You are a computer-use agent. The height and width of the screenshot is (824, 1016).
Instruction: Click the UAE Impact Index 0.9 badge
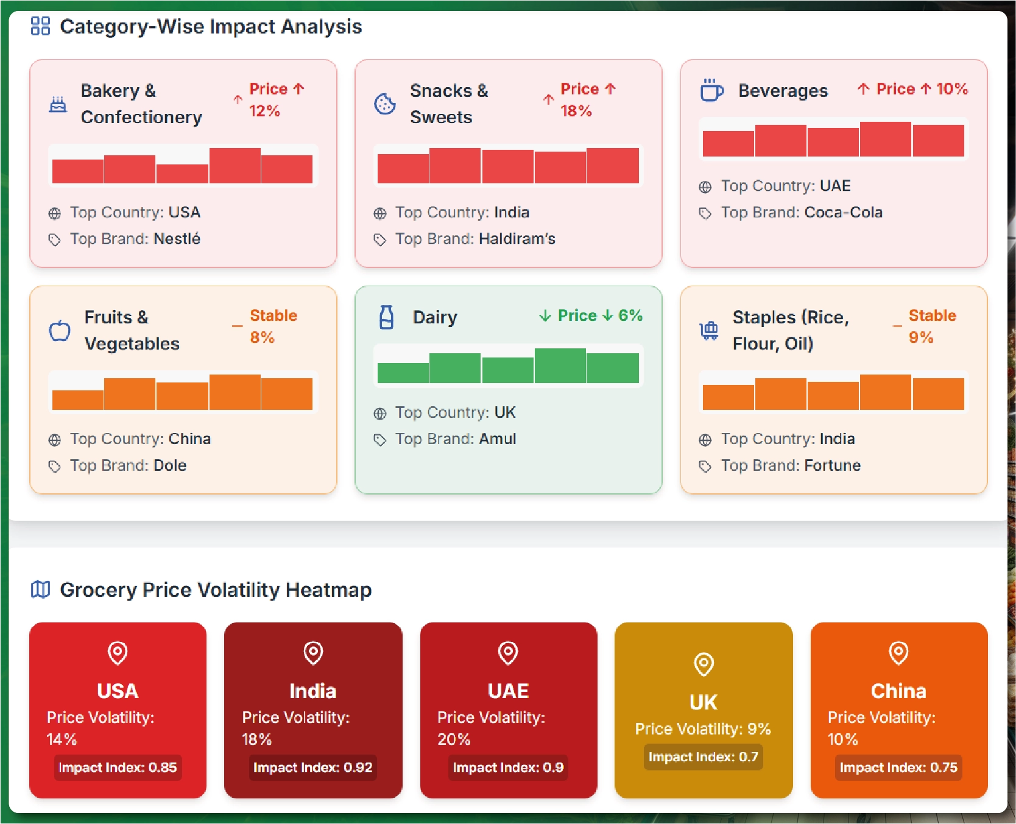508,767
